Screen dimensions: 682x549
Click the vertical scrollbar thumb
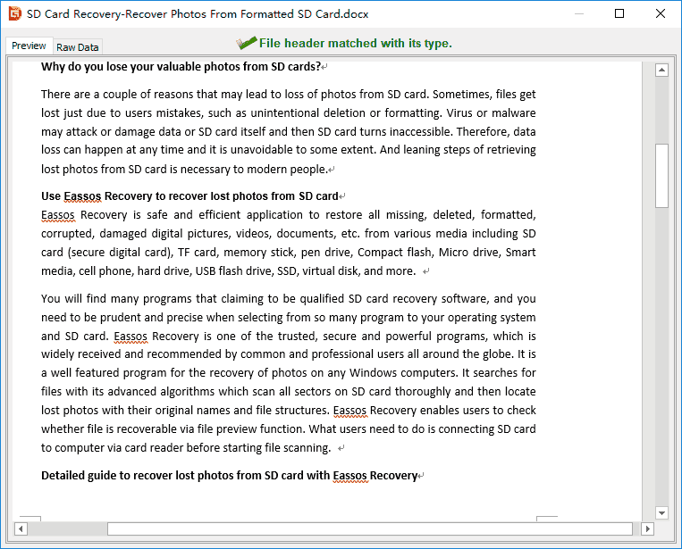coord(661,175)
